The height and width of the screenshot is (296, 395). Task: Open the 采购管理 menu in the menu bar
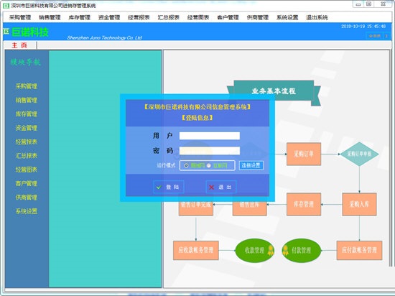click(20, 17)
